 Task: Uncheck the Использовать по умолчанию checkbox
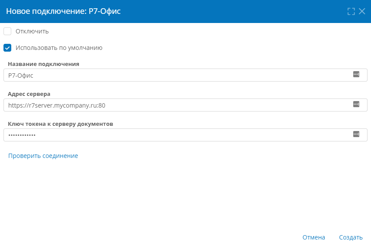point(7,48)
